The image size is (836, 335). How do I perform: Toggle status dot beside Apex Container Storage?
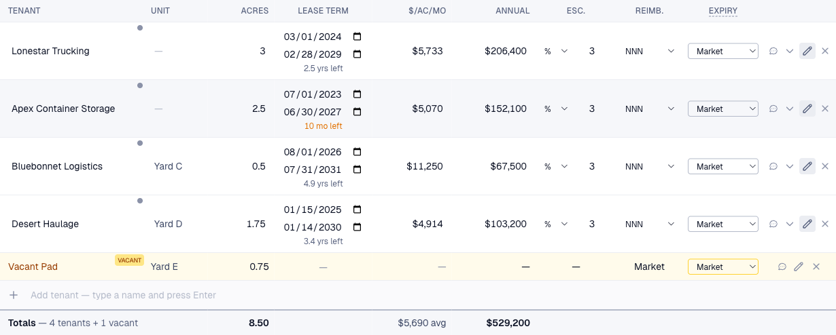point(140,85)
